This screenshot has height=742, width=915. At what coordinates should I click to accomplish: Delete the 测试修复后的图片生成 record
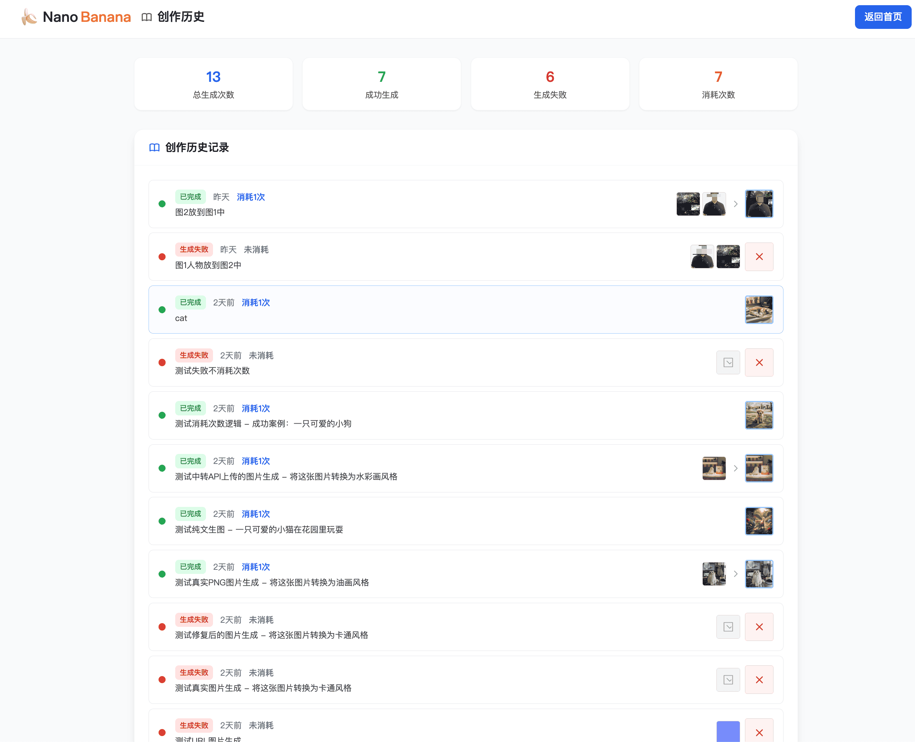[759, 626]
